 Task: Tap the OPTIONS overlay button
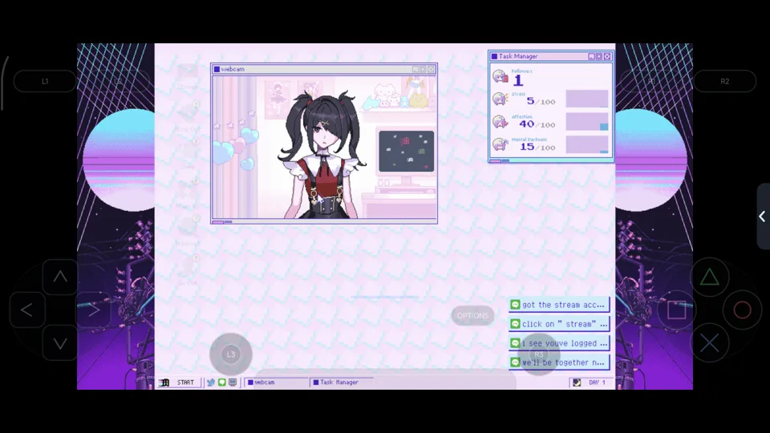click(472, 316)
